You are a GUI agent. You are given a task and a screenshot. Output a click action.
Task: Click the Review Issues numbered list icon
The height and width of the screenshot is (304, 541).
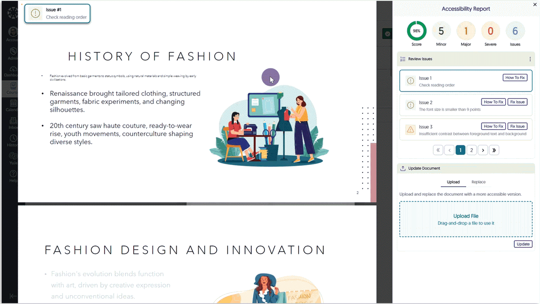coord(403,59)
